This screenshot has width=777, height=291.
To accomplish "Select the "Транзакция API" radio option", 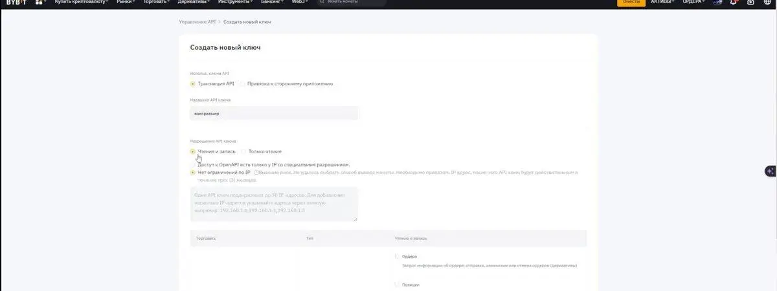I will click(x=193, y=84).
